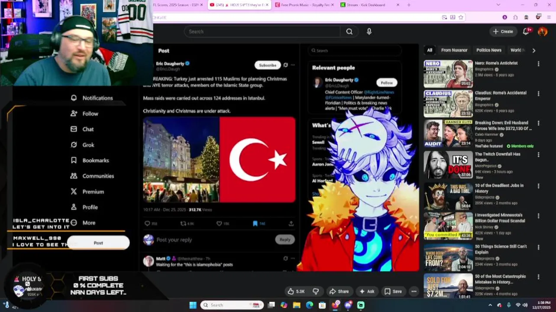The width and height of the screenshot is (556, 312).
Task: Click the white Post button
Action: coord(98,243)
